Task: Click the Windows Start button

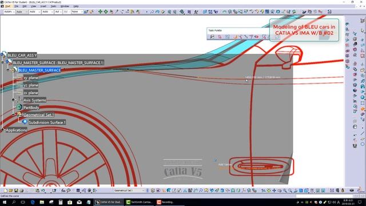Action: 5,202
